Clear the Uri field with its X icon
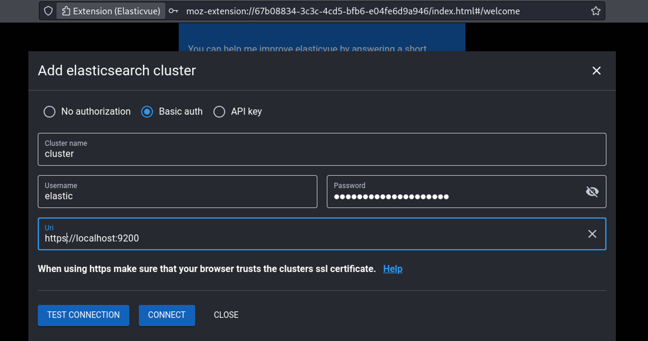Image resolution: width=648 pixels, height=341 pixels. pyautogui.click(x=592, y=234)
